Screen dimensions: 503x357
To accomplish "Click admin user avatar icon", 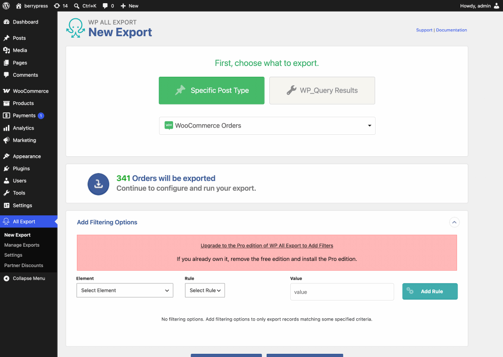I will click(x=497, y=6).
